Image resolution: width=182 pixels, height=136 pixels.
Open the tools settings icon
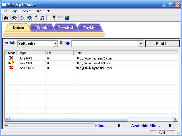[15, 18]
